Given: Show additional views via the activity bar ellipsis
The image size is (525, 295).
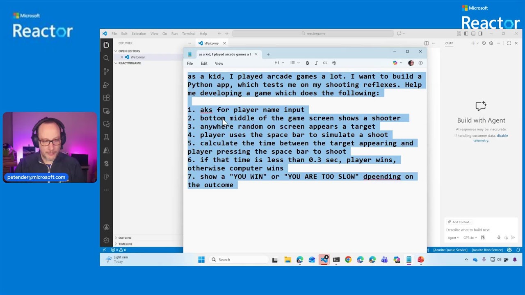Looking at the screenshot, I should tap(106, 190).
